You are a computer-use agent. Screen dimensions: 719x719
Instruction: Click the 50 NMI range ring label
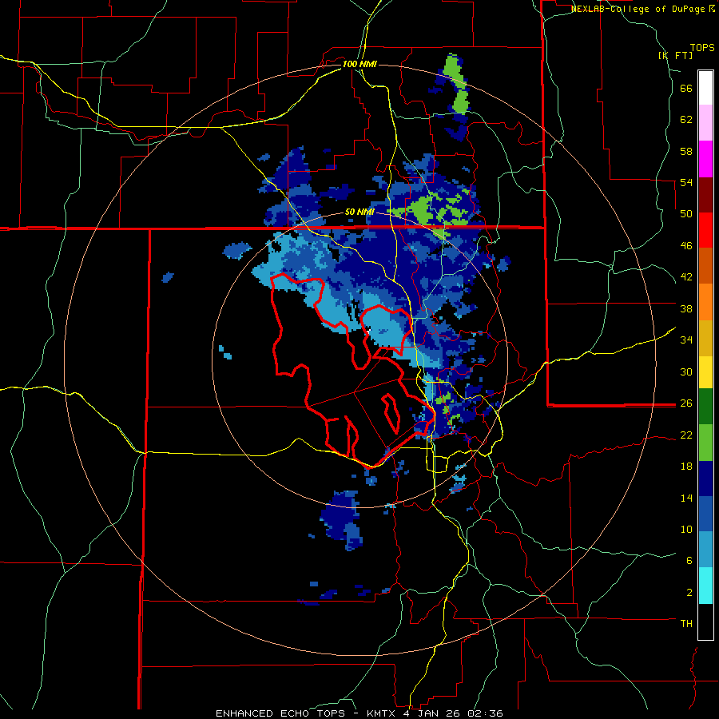tap(359, 212)
